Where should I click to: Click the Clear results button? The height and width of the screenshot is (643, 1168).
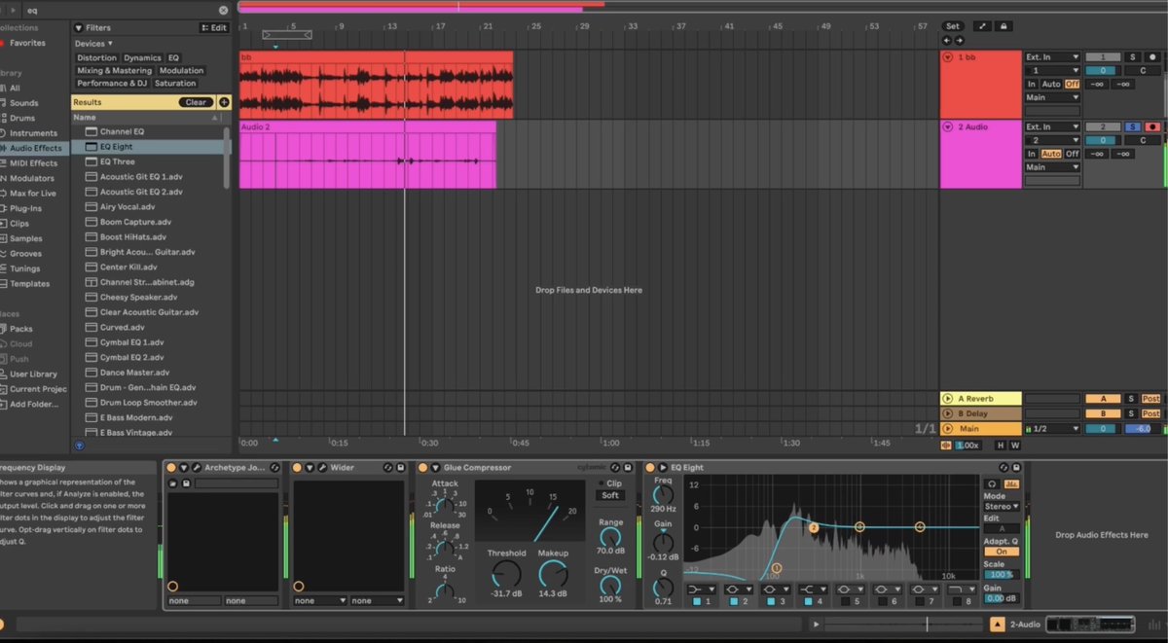(196, 102)
